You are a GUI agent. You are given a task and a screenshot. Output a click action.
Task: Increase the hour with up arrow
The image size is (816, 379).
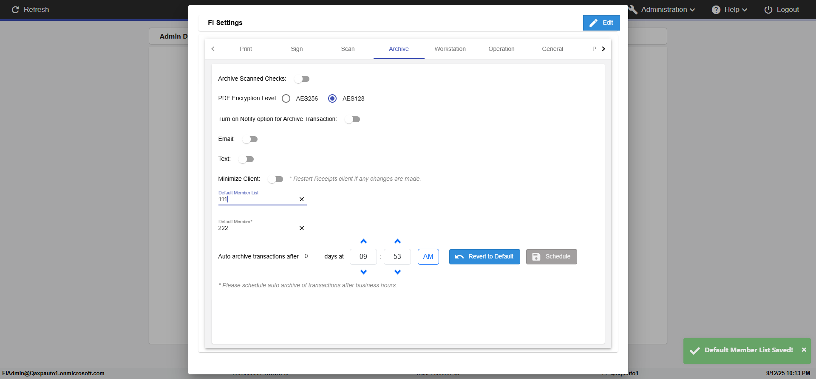coord(363,241)
